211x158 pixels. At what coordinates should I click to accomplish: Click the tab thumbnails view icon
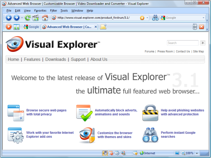click(16, 27)
